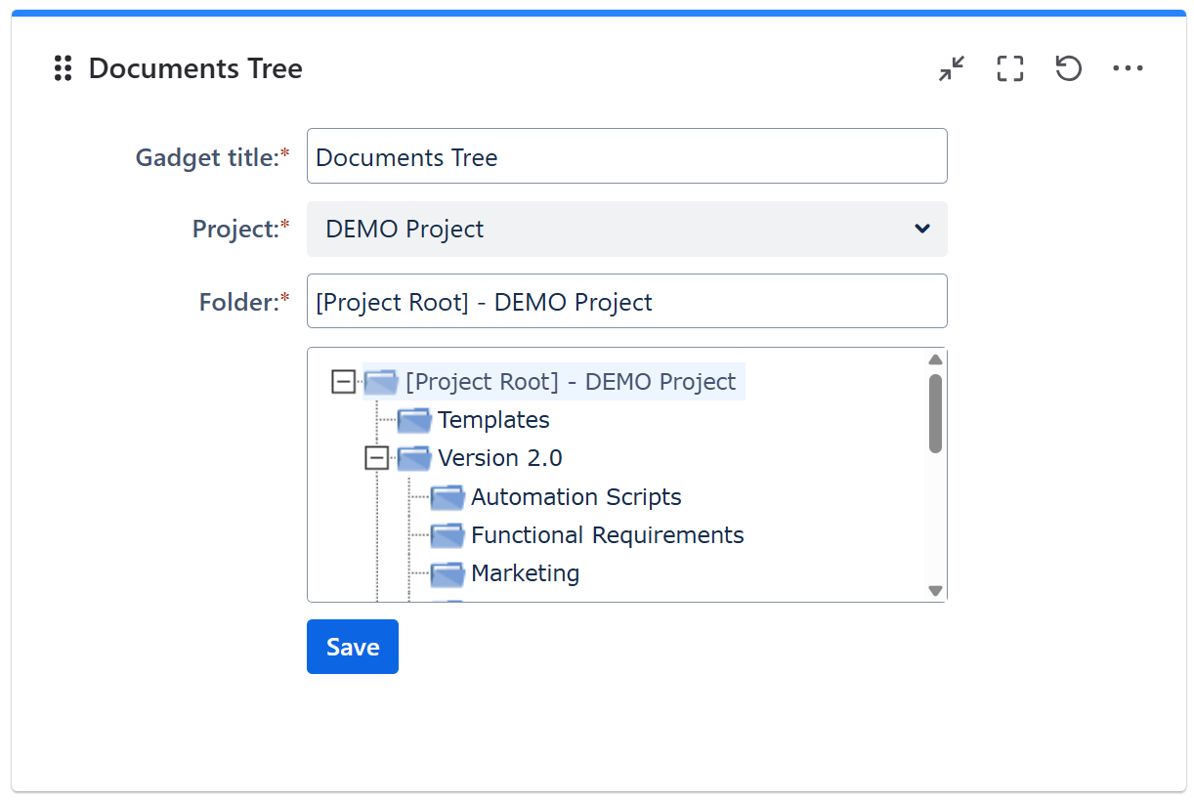Click the Functional Requirements folder icon
The image size is (1194, 801).
(448, 535)
